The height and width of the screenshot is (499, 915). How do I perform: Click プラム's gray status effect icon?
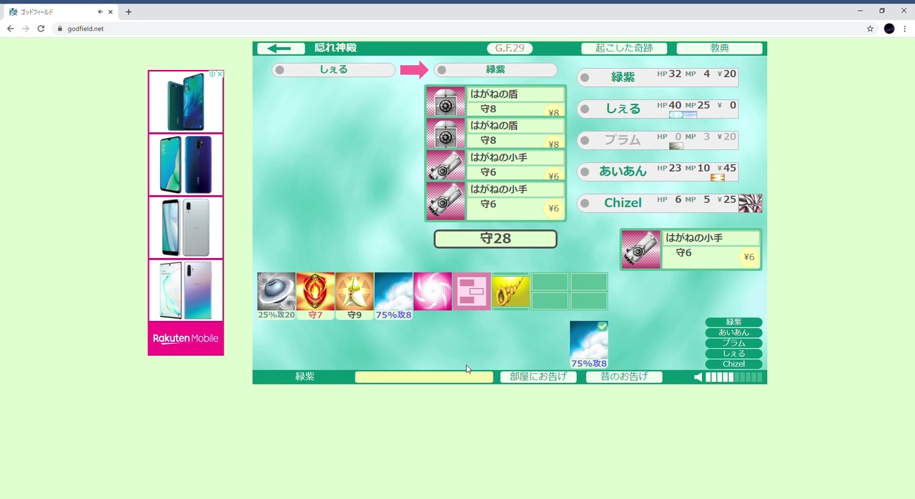pos(676,146)
